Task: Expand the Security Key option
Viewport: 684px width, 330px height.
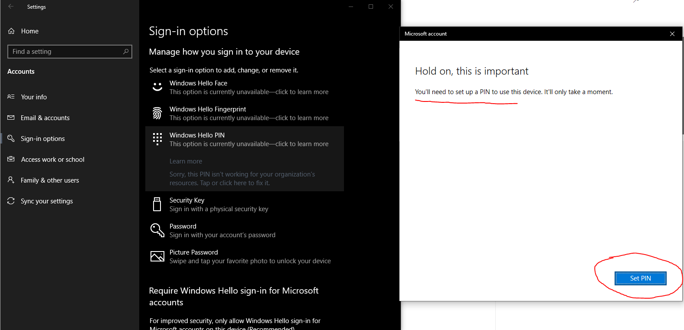Action: (245, 204)
